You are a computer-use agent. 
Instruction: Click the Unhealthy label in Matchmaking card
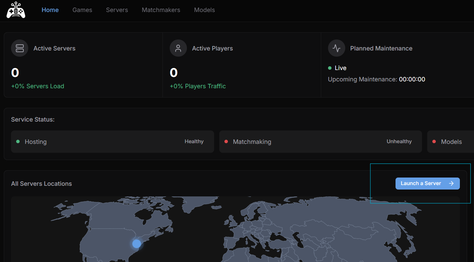pos(399,141)
